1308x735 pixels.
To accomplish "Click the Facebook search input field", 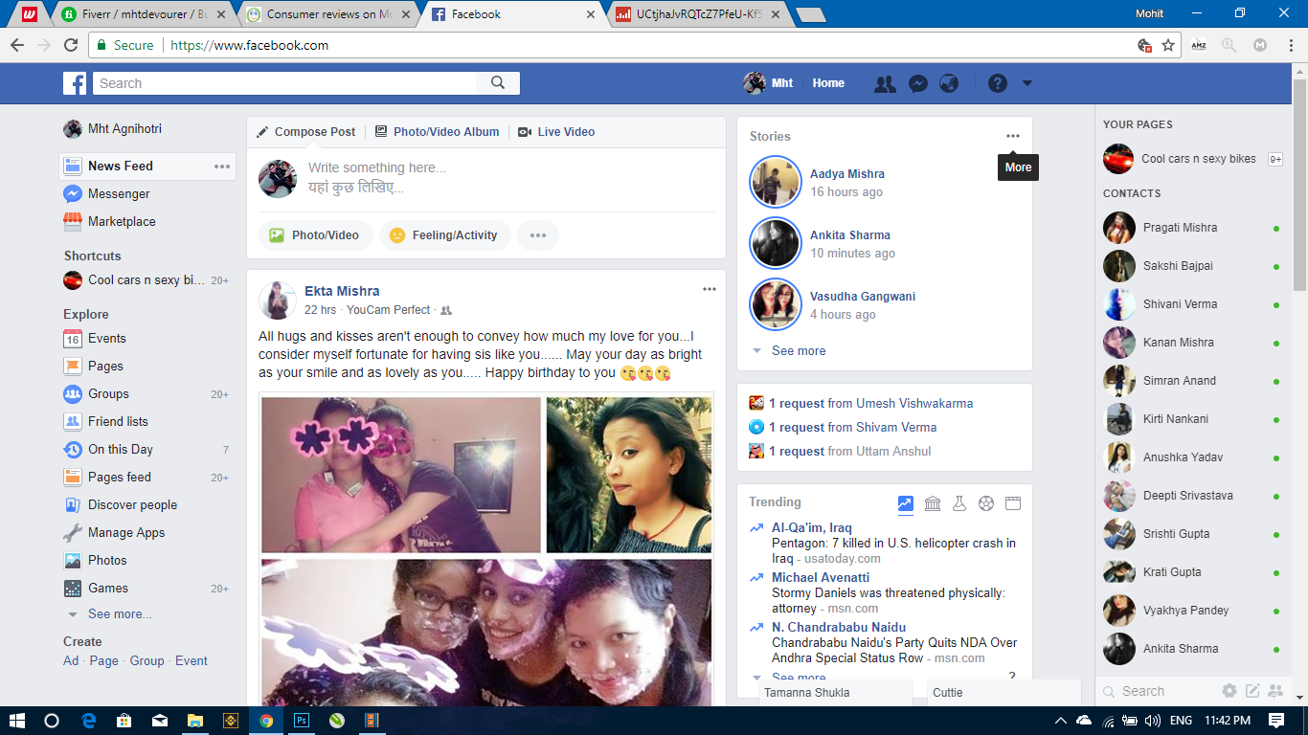I will [x=285, y=83].
